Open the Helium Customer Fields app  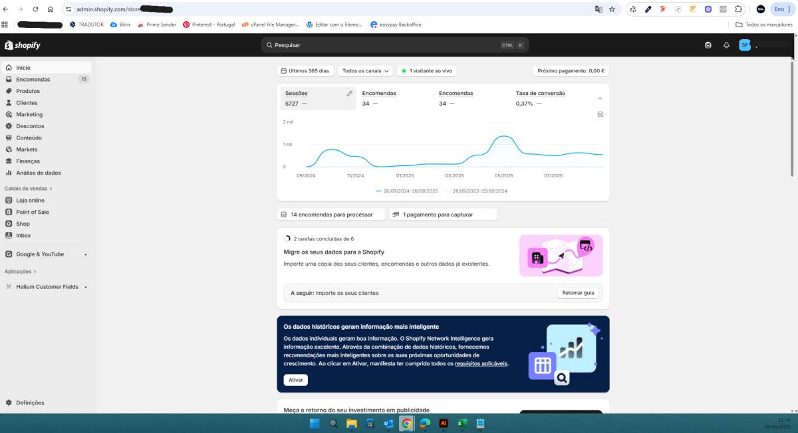[x=47, y=287]
